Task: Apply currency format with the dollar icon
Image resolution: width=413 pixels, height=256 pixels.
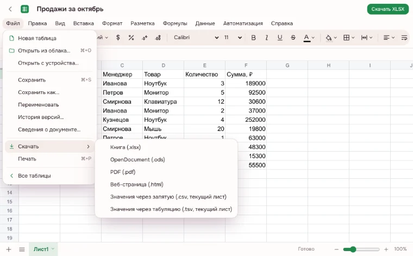Action: pyautogui.click(x=118, y=38)
